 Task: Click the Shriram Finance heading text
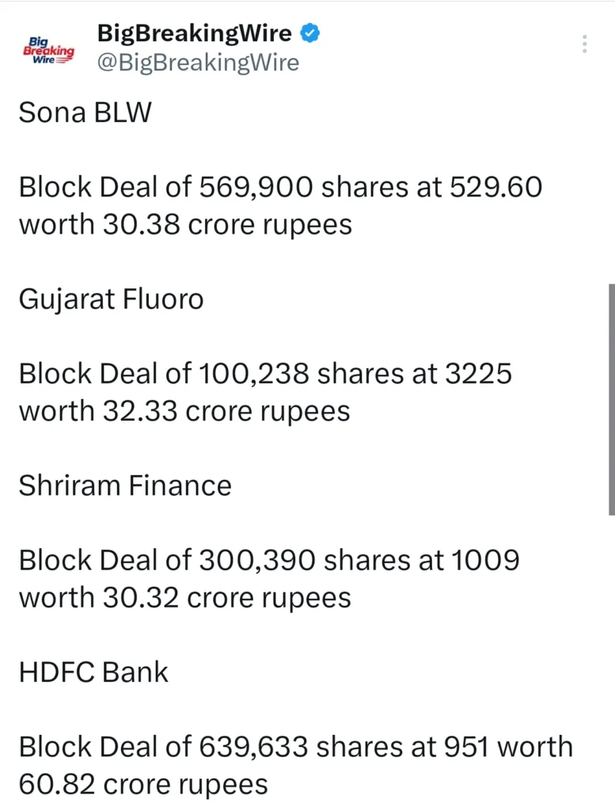point(124,485)
